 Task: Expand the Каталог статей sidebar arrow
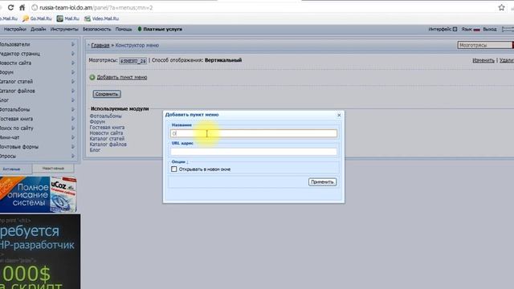point(73,82)
